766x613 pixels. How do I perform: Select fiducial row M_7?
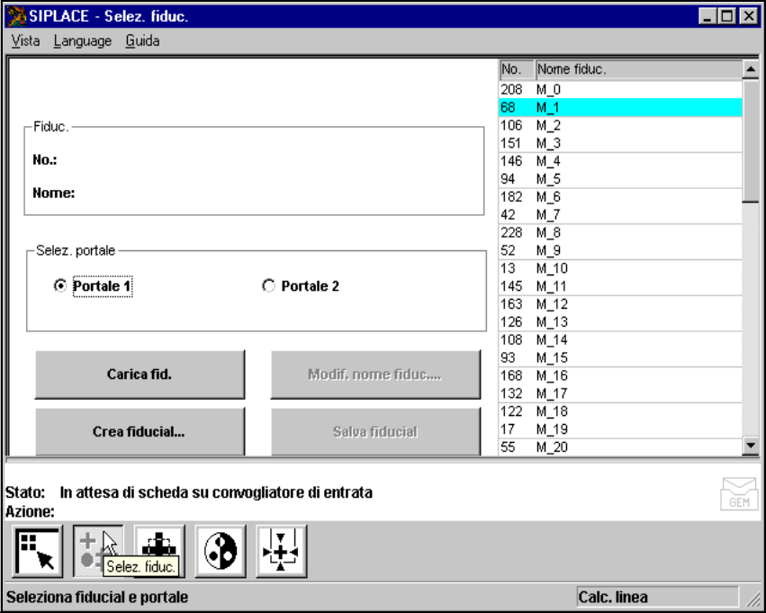620,215
